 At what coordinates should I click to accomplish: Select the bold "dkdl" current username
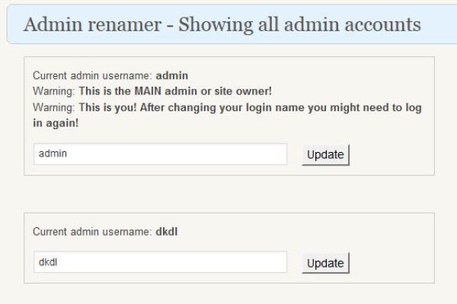[x=168, y=231]
